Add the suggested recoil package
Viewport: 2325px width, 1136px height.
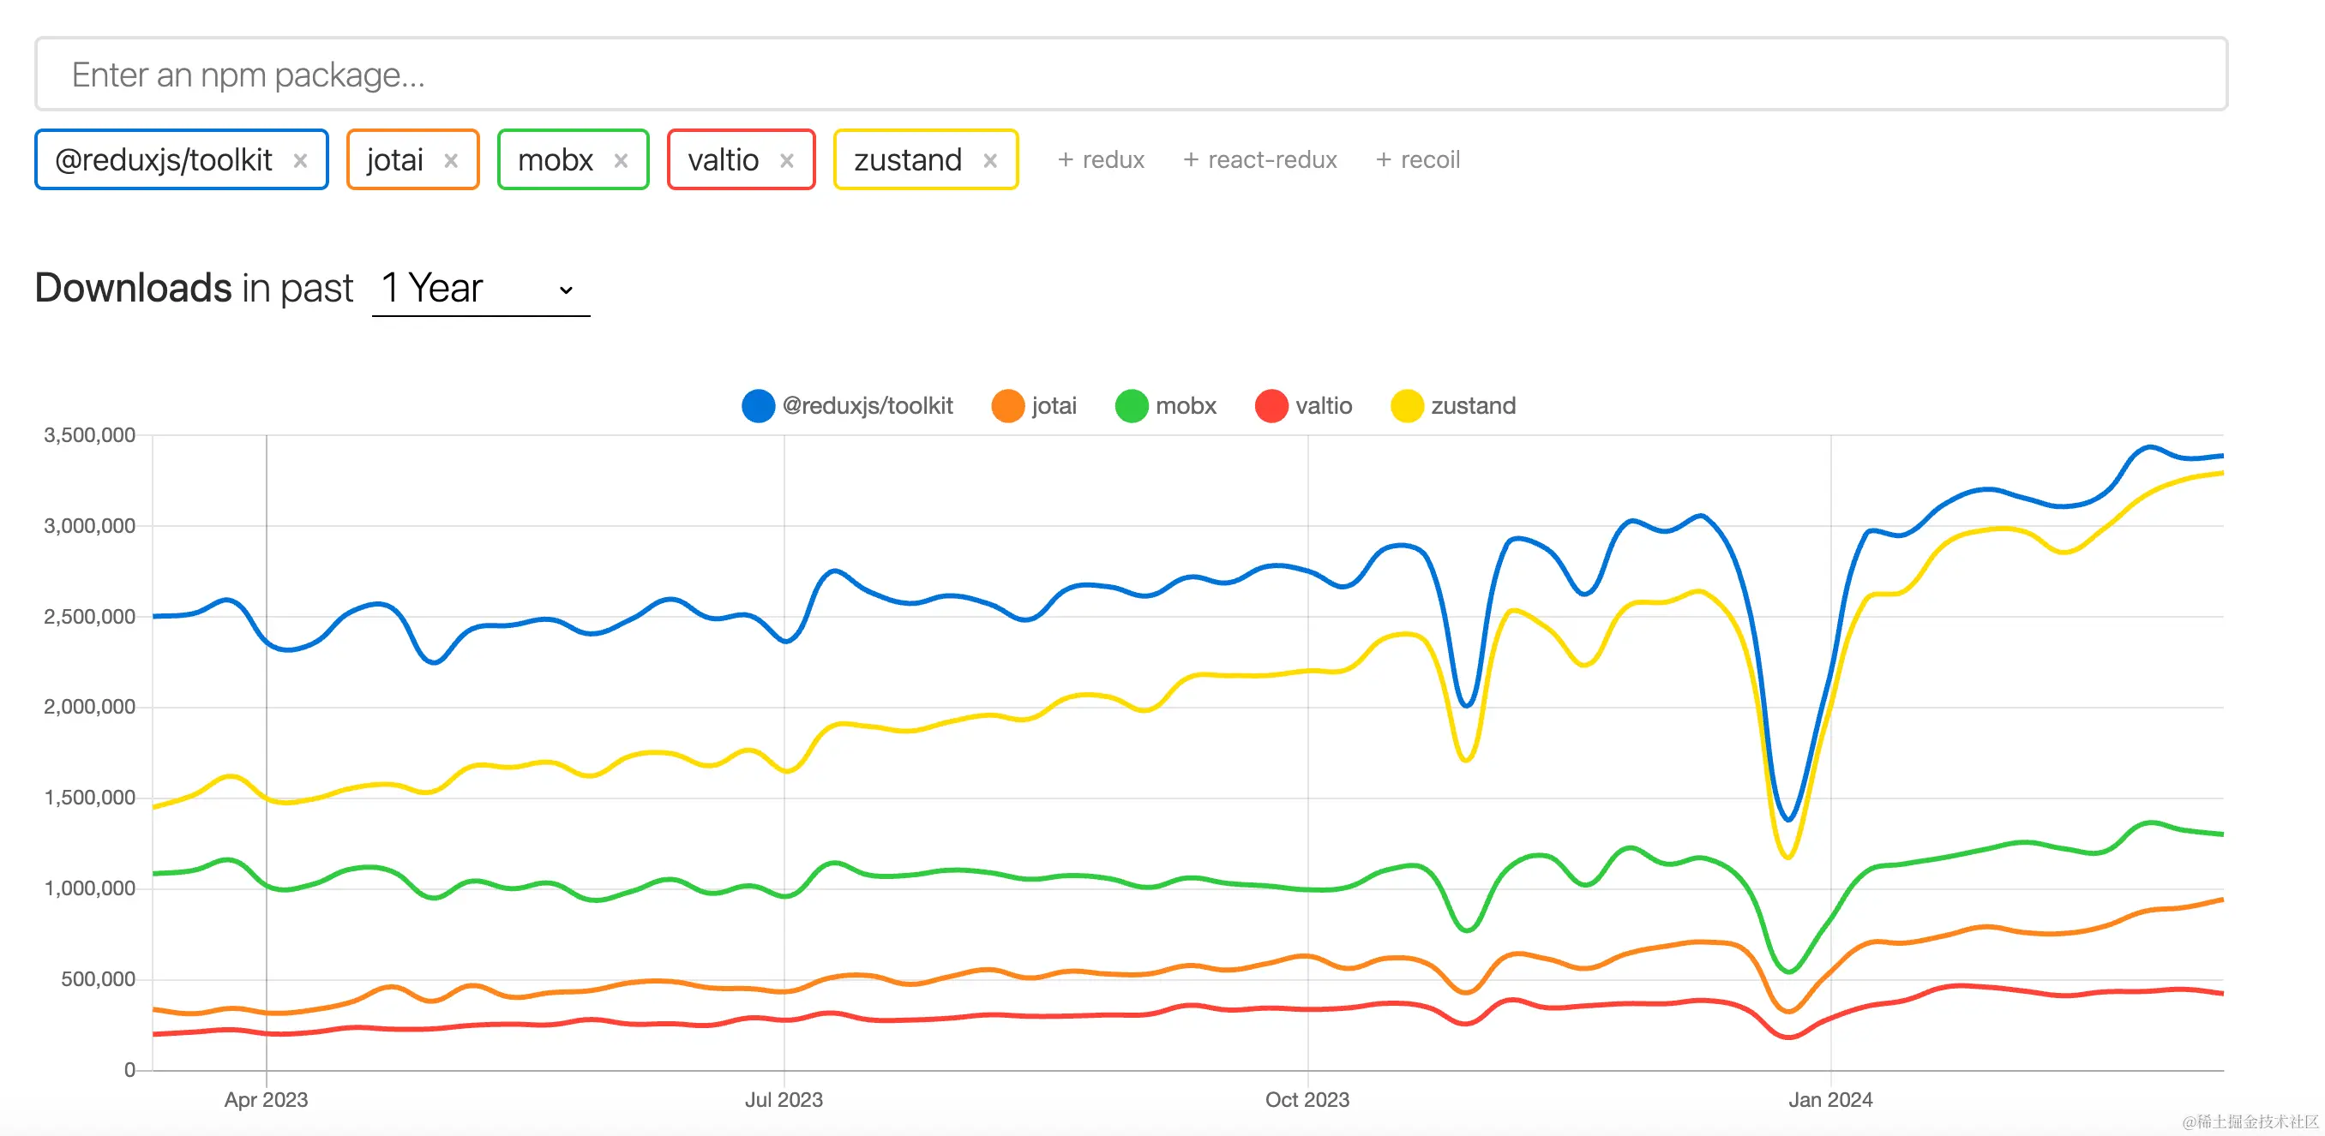pyautogui.click(x=1418, y=160)
